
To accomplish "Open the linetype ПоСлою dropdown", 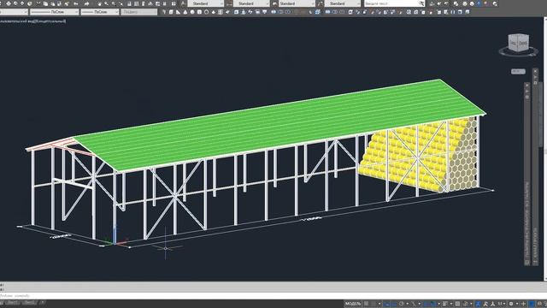I will 54,12.
